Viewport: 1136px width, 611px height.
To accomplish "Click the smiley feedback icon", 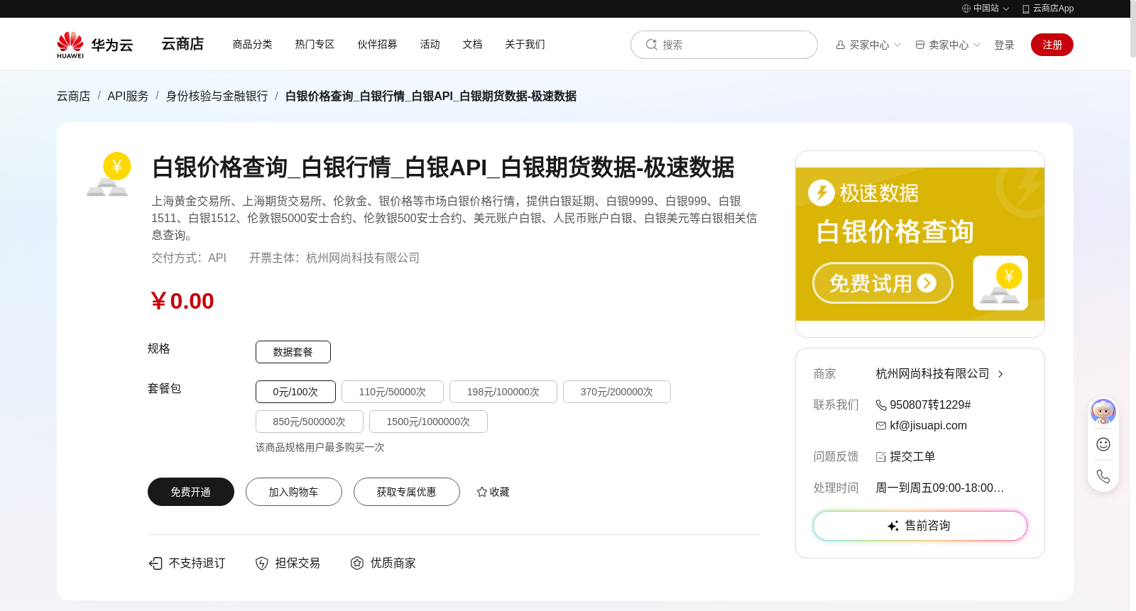I will pos(1103,444).
